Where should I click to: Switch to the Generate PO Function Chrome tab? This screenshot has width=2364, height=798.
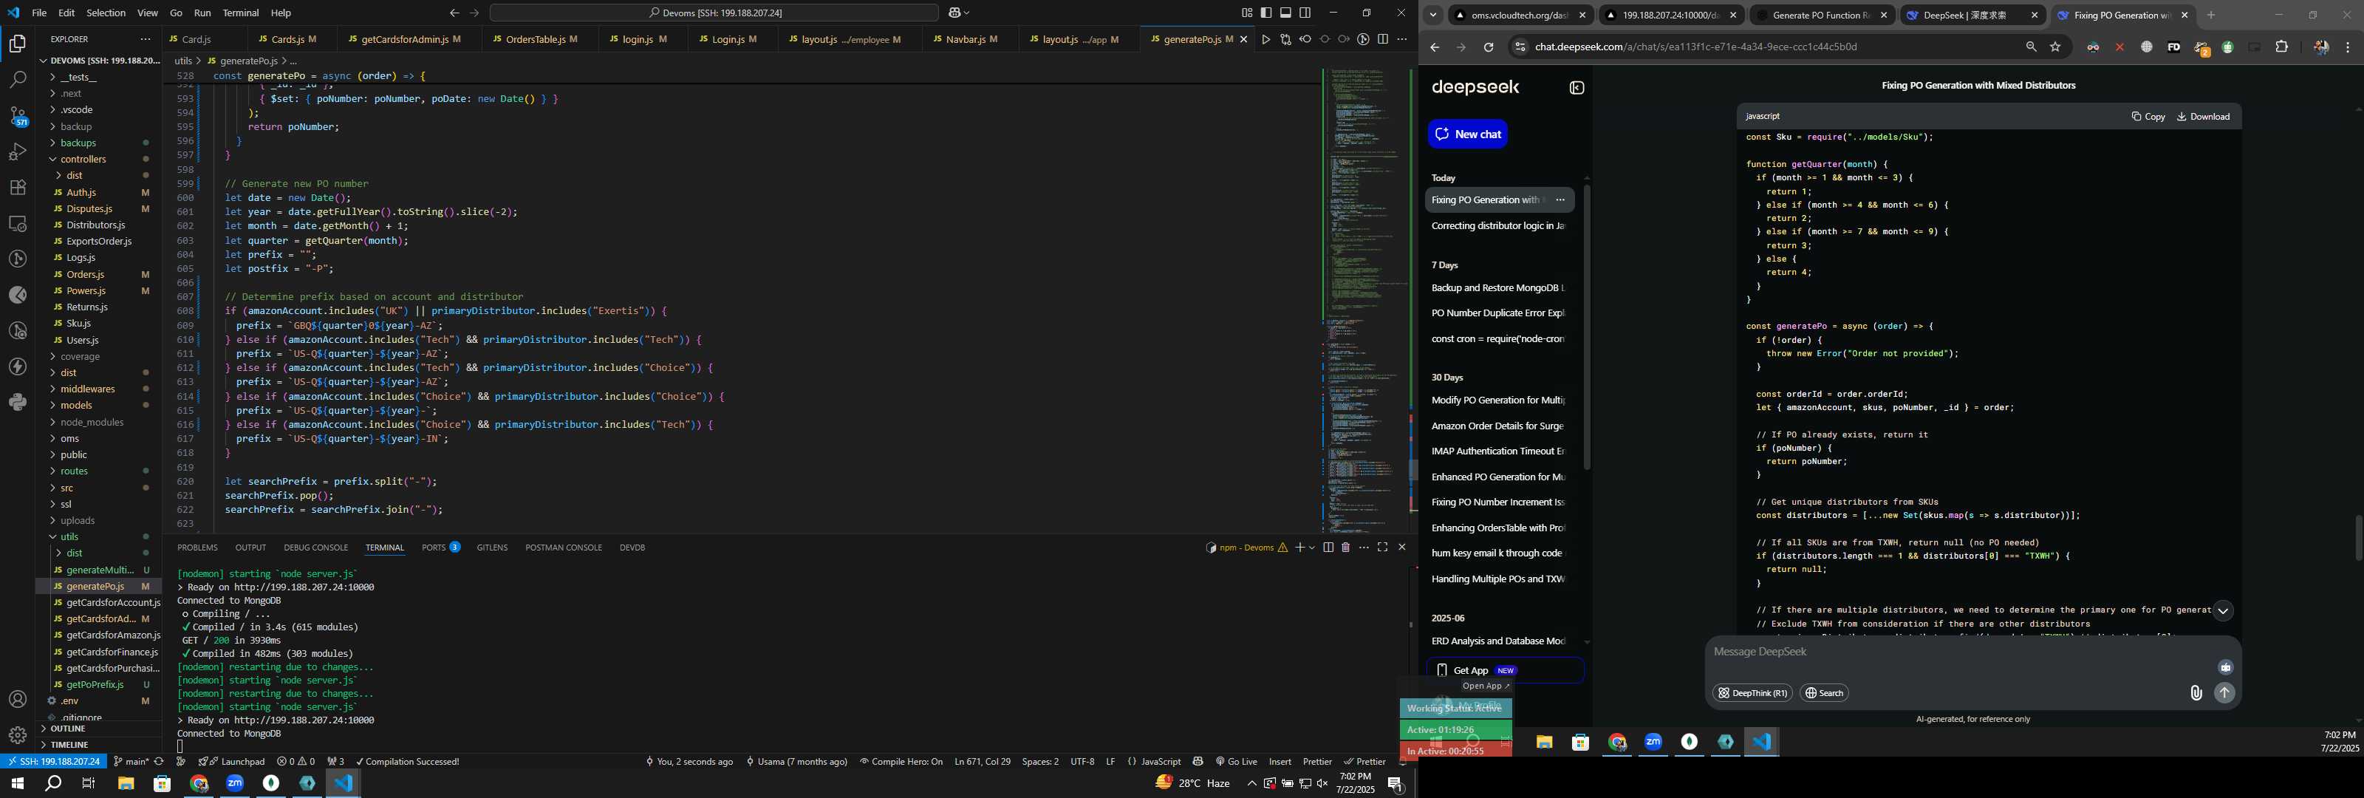(x=1822, y=15)
